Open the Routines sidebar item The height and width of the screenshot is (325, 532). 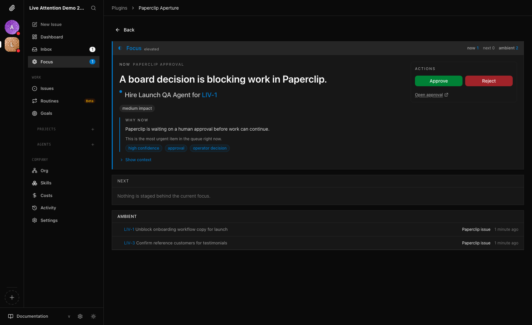[x=64, y=101]
